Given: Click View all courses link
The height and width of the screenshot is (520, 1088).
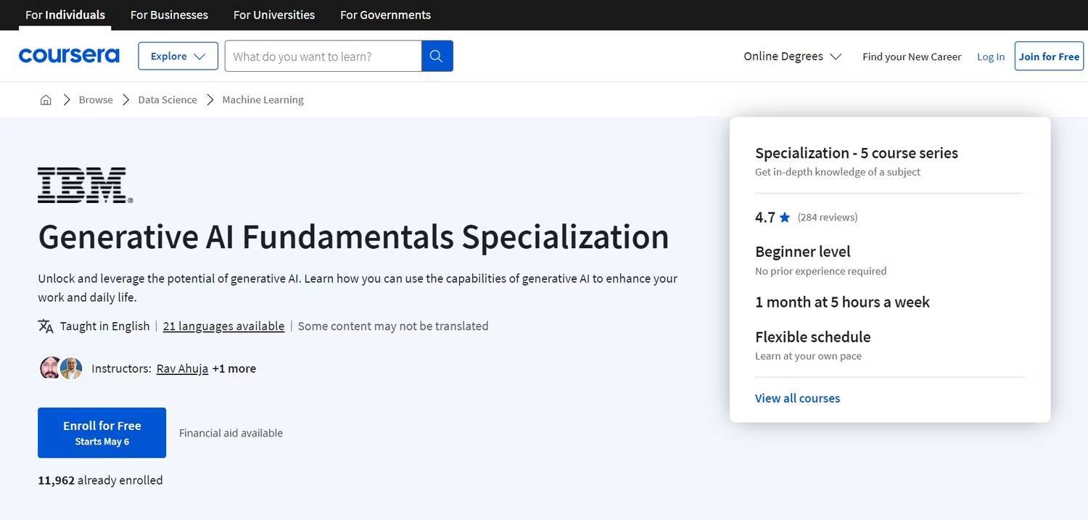Looking at the screenshot, I should pyautogui.click(x=797, y=398).
